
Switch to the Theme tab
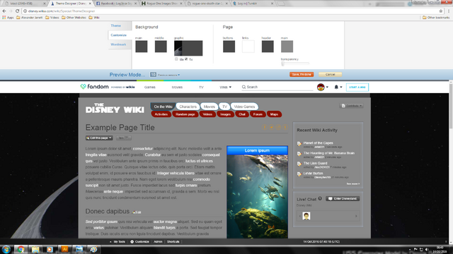tap(115, 25)
